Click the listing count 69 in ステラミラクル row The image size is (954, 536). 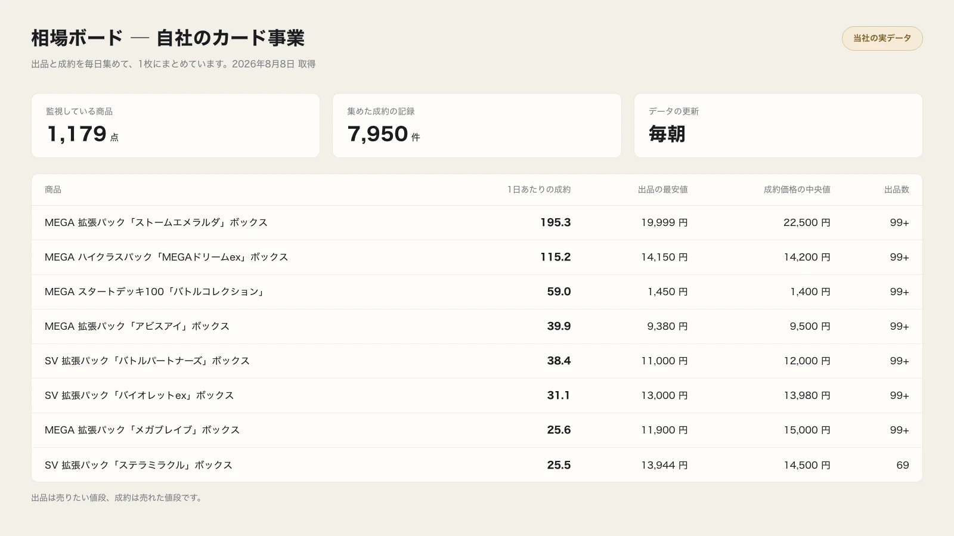point(903,465)
